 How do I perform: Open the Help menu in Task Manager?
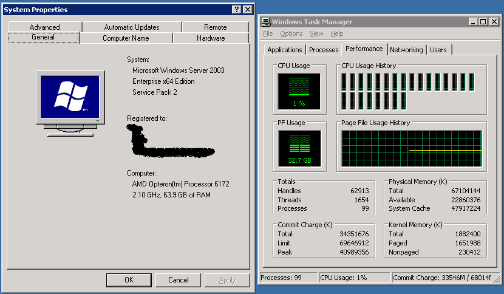click(336, 33)
